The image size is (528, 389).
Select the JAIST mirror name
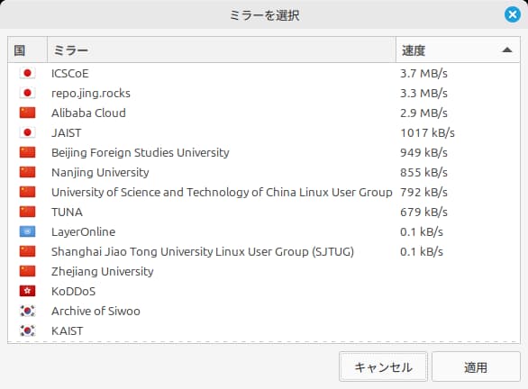click(67, 133)
